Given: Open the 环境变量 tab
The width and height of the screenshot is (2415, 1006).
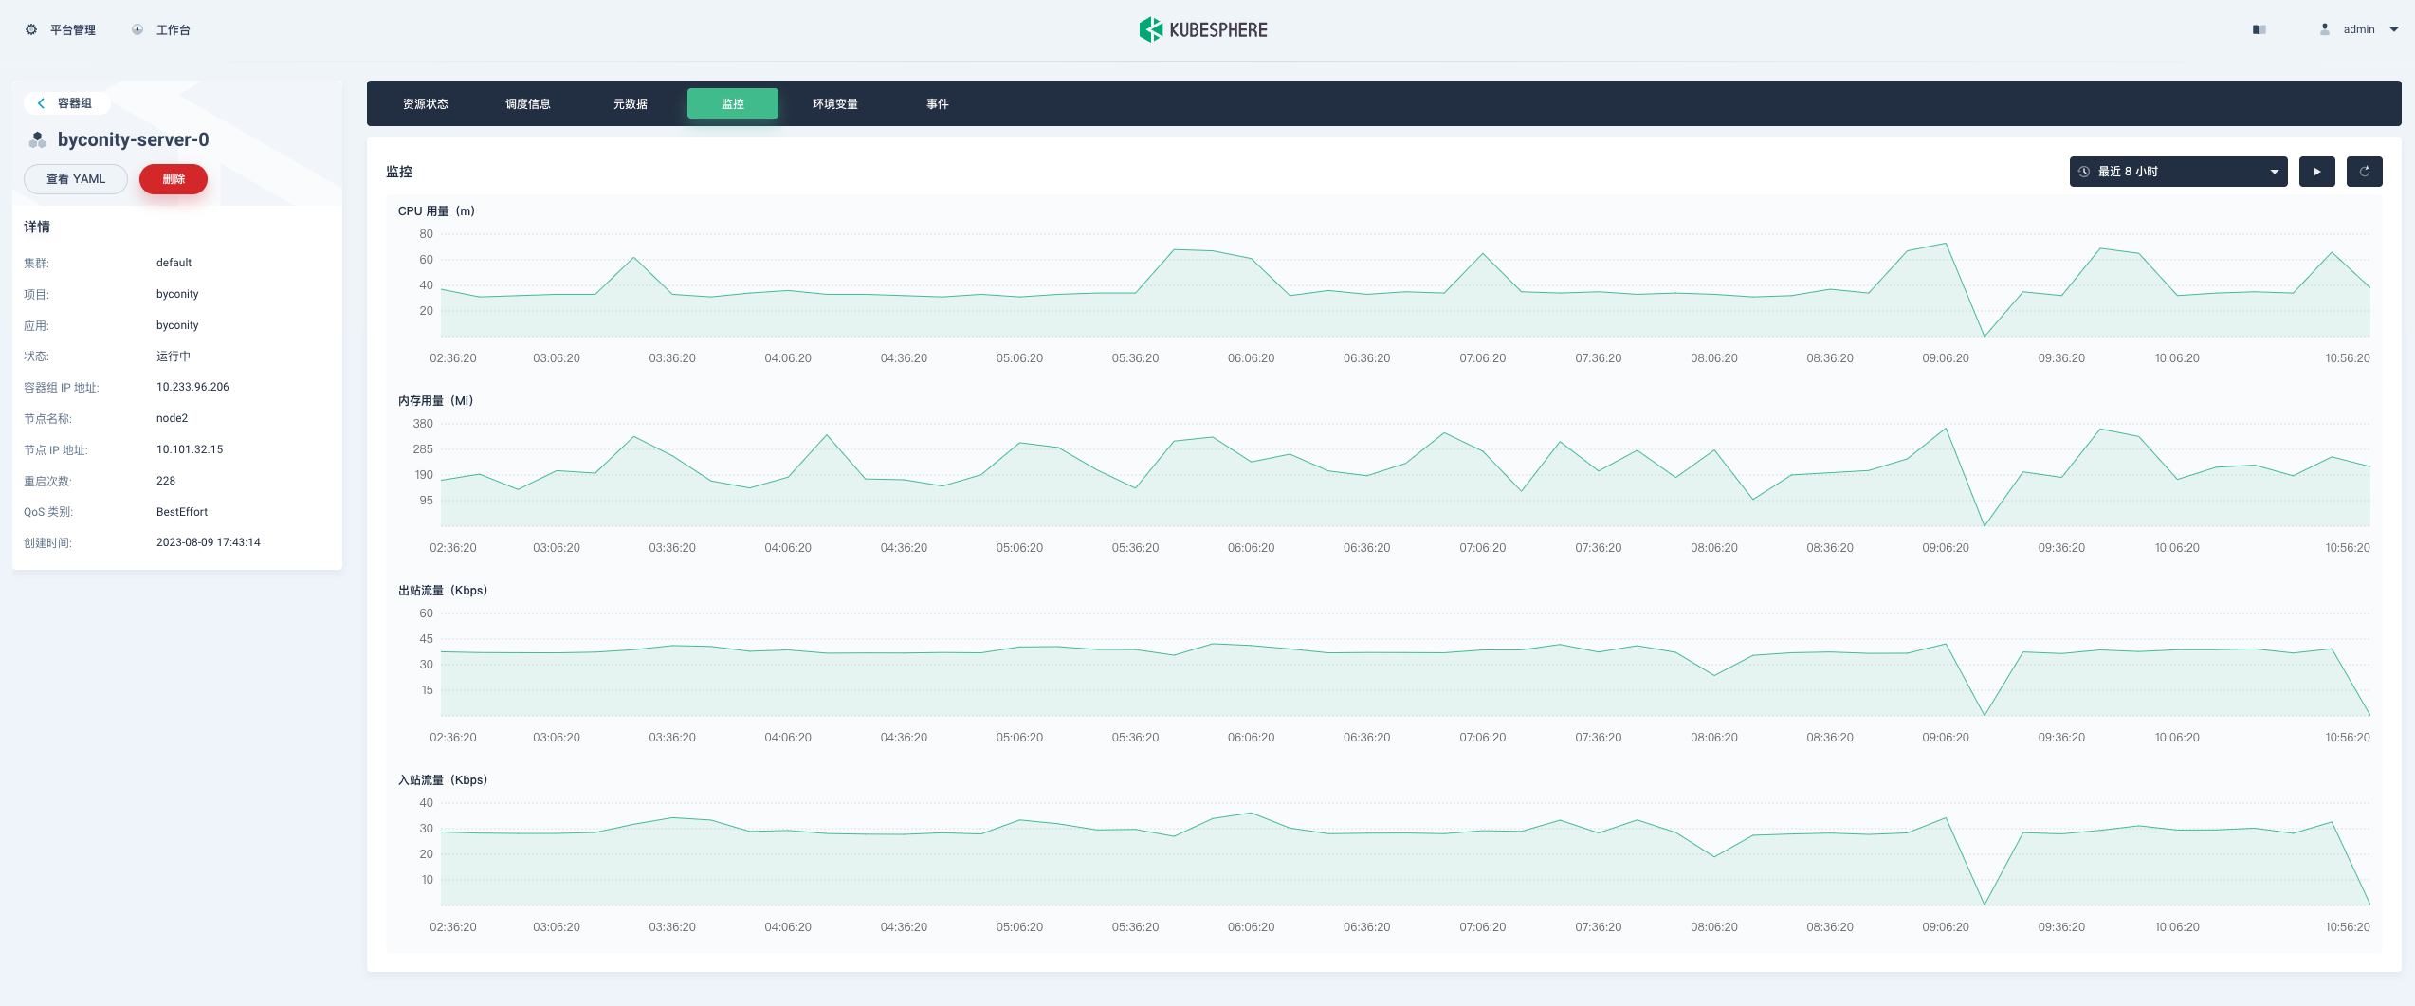Looking at the screenshot, I should (x=834, y=104).
